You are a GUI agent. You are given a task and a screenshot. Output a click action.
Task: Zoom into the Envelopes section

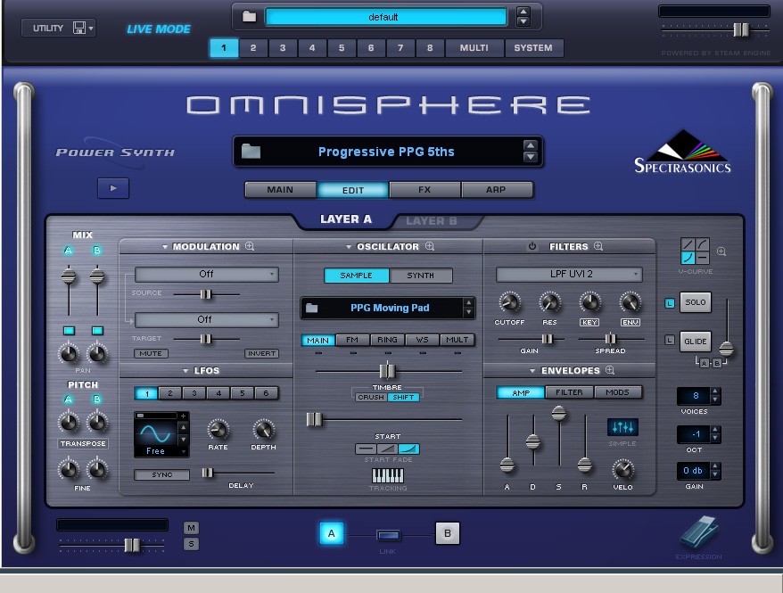point(610,370)
